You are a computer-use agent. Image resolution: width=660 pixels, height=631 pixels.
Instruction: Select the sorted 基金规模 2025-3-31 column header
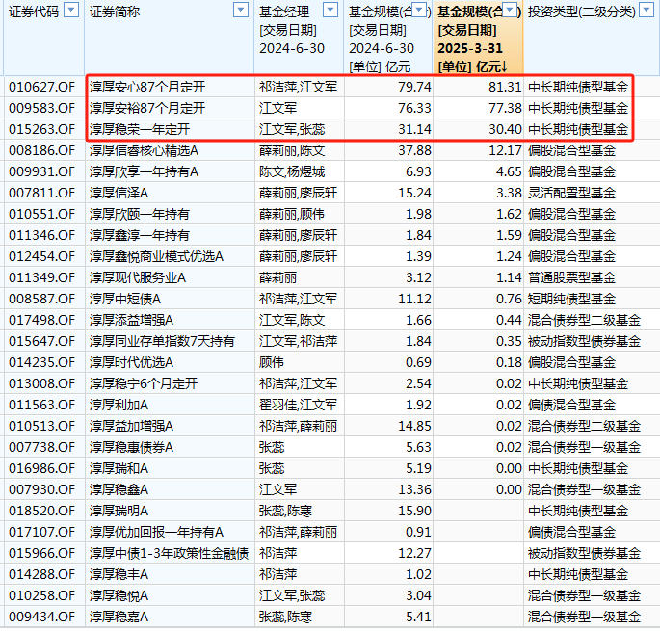(478, 38)
